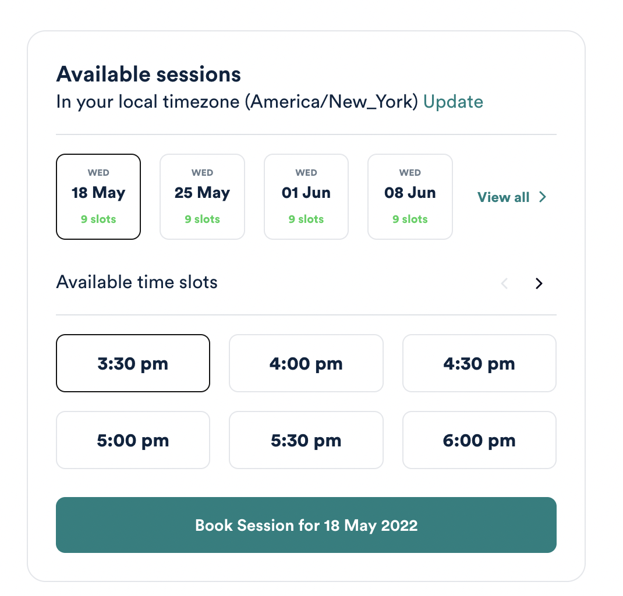Click the Available time slots label
The height and width of the screenshot is (596, 623).
137,282
